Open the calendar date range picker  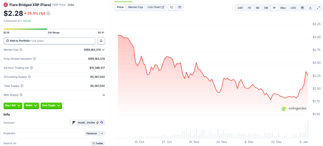click(302, 8)
